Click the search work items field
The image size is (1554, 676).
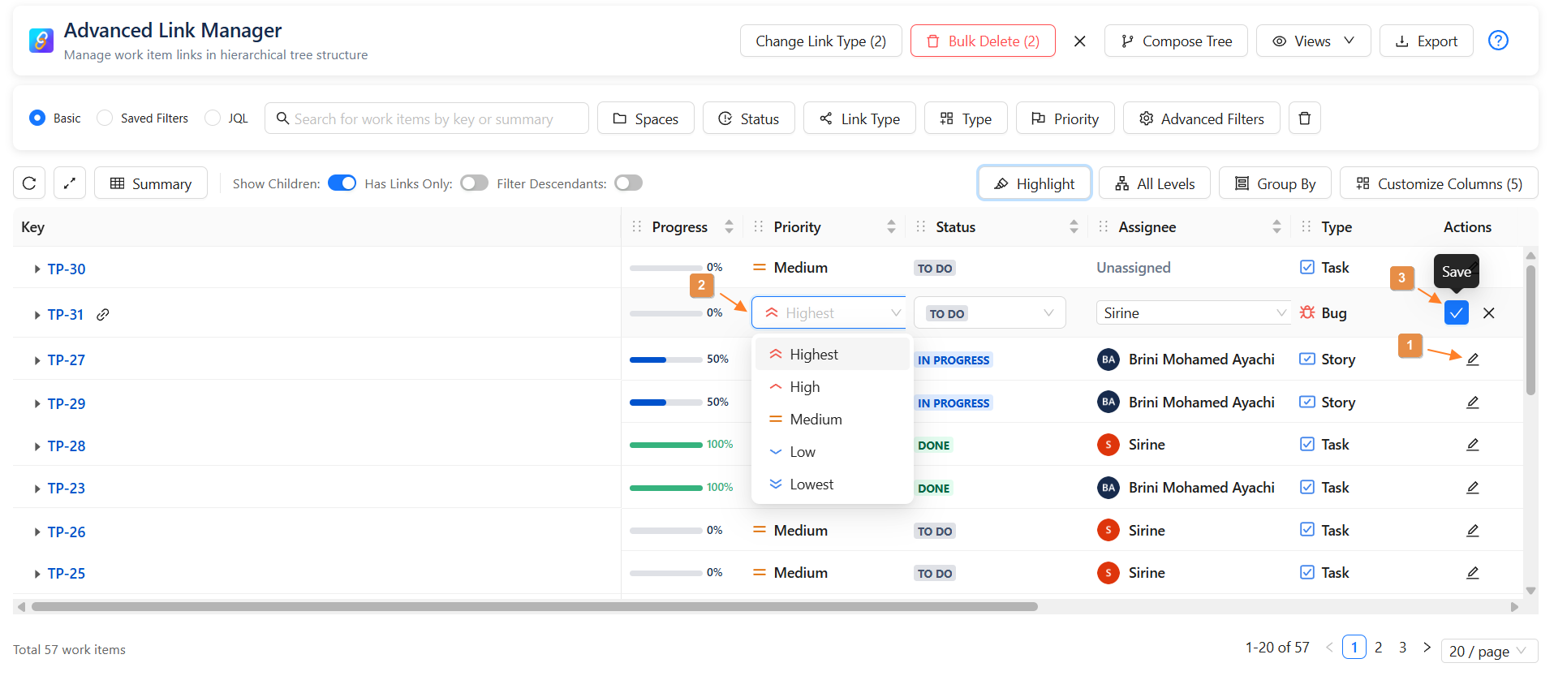click(427, 118)
